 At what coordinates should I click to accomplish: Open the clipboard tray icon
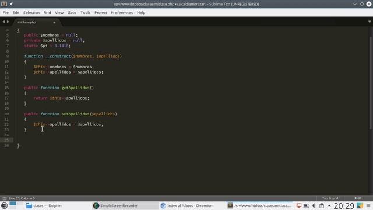coord(321,205)
